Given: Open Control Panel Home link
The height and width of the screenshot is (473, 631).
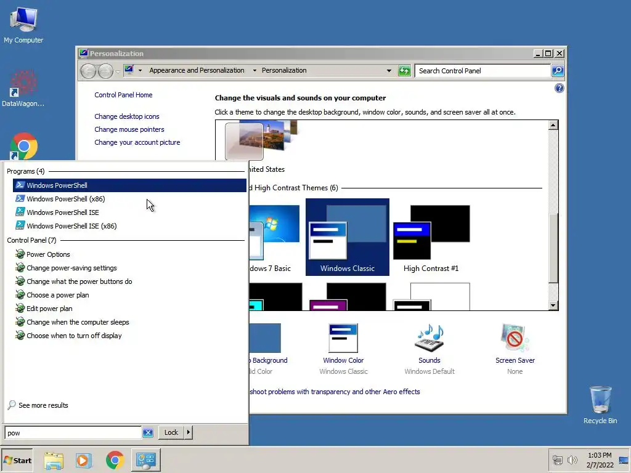Looking at the screenshot, I should pos(123,95).
